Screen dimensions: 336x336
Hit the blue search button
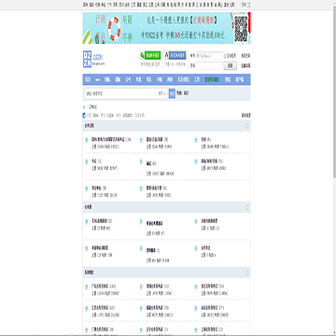[172, 93]
